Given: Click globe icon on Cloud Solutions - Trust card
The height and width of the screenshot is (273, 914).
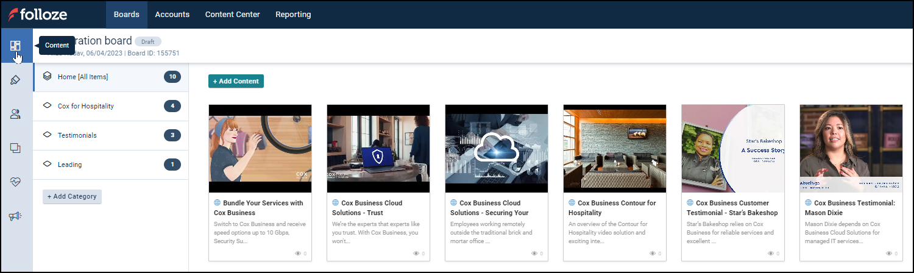Looking at the screenshot, I should pyautogui.click(x=335, y=203).
